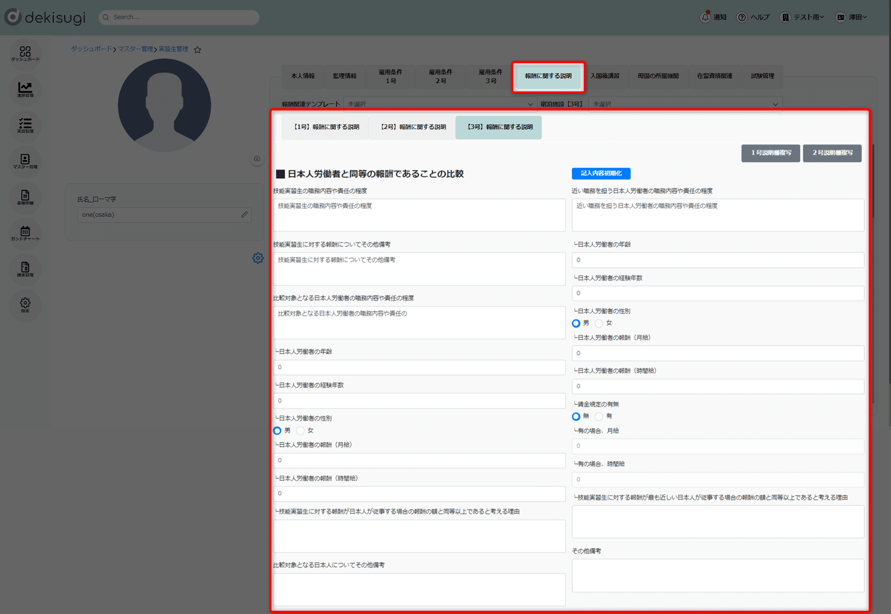Select 有 for the wage regulations option
891x614 pixels.
point(599,416)
